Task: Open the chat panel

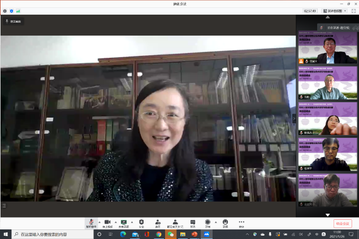Action: 192,222
